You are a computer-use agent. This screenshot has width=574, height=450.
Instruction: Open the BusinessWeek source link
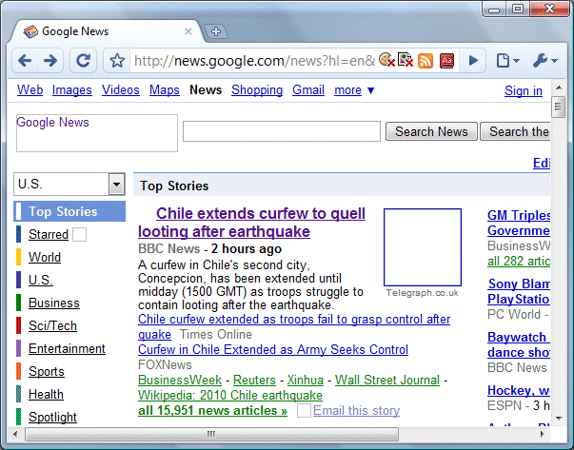coord(180,381)
